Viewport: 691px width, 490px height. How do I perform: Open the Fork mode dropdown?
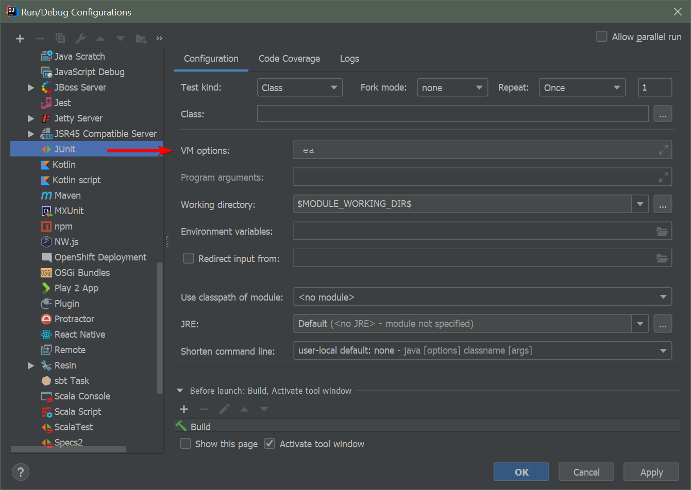click(x=452, y=87)
